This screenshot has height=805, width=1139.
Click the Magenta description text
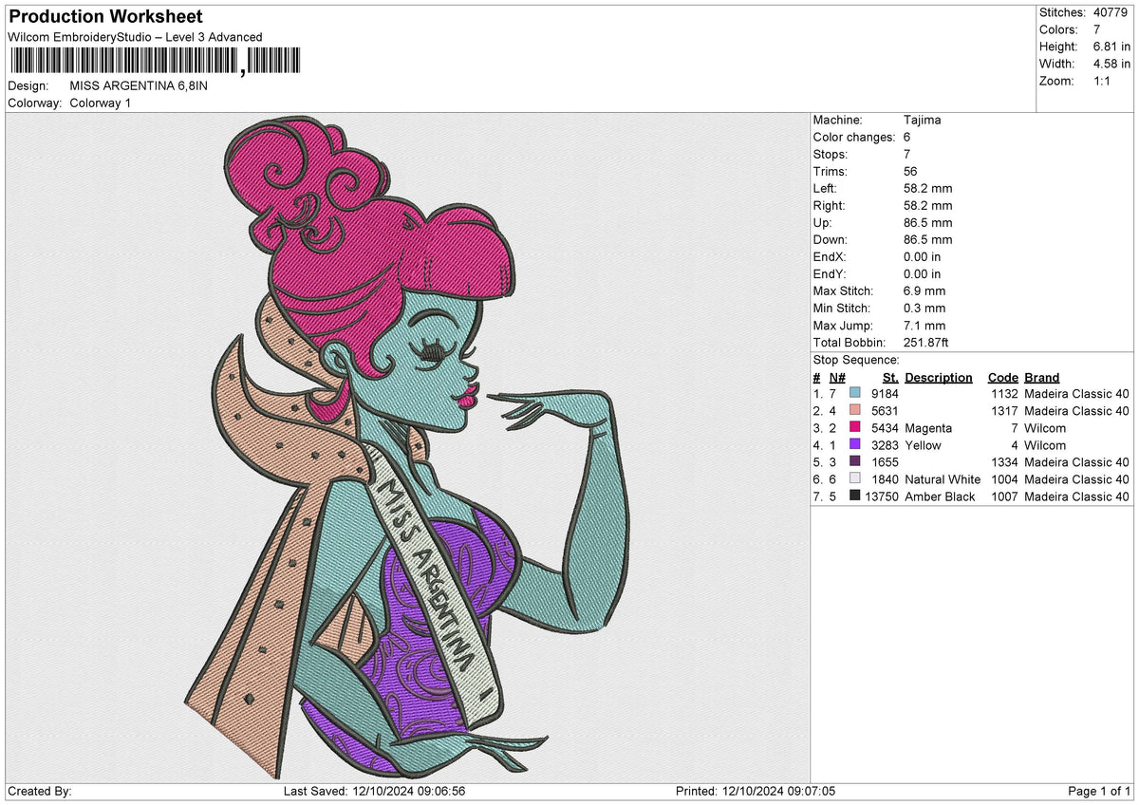tap(928, 428)
